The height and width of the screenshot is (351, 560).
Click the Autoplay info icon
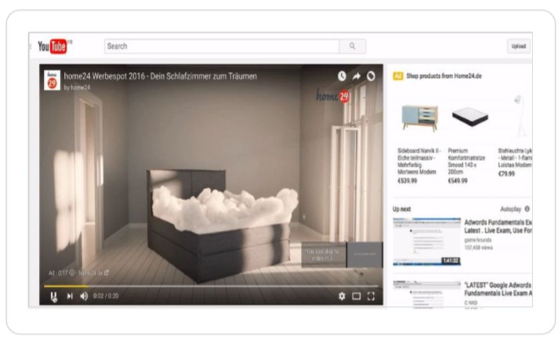[527, 209]
